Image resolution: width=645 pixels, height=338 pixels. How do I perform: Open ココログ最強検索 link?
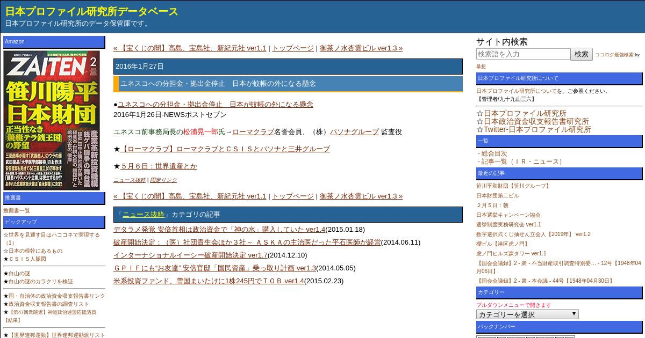point(614,55)
